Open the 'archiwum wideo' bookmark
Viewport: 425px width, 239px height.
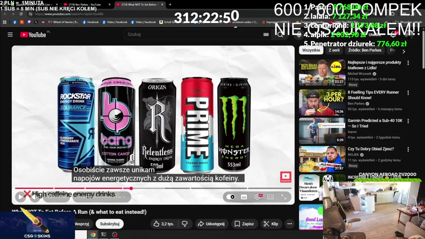click(x=242, y=22)
